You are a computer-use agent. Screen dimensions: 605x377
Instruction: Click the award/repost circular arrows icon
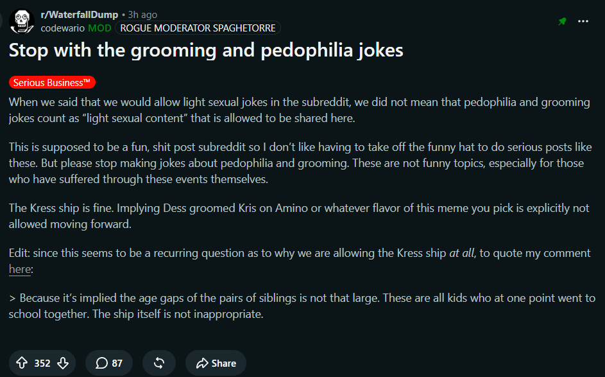click(159, 363)
